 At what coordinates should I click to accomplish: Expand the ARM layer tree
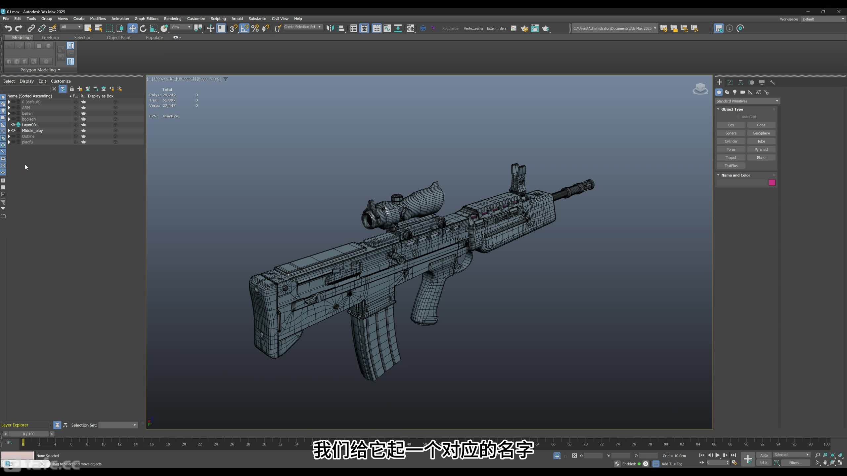tap(9, 107)
